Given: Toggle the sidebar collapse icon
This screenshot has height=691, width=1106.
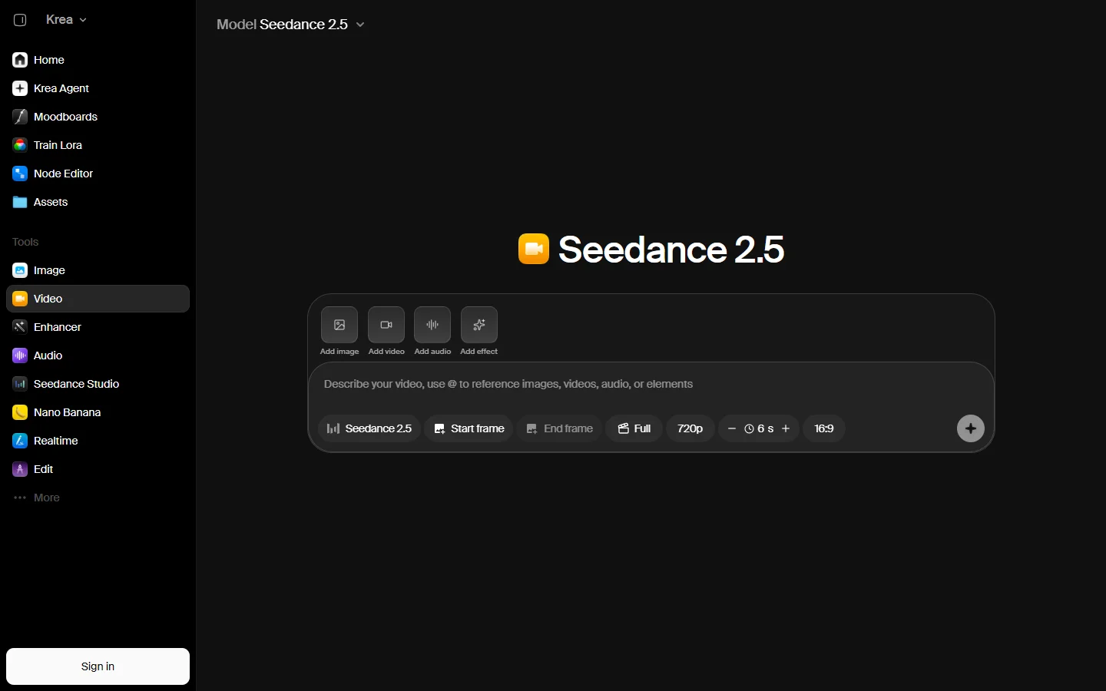Looking at the screenshot, I should (x=20, y=20).
